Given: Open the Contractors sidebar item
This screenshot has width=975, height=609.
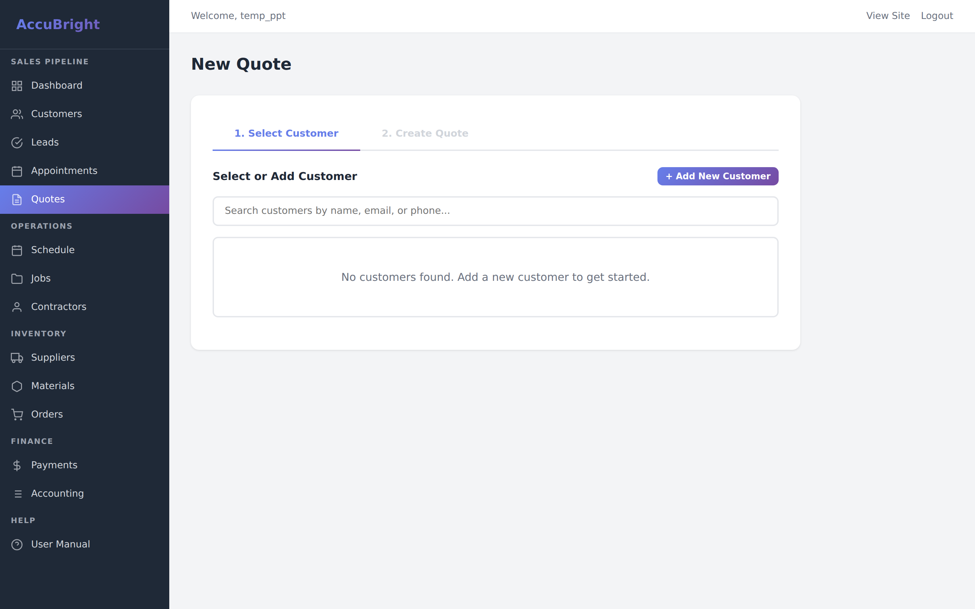Looking at the screenshot, I should [59, 307].
